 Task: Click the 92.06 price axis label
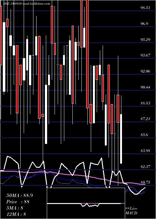coord(145,71)
